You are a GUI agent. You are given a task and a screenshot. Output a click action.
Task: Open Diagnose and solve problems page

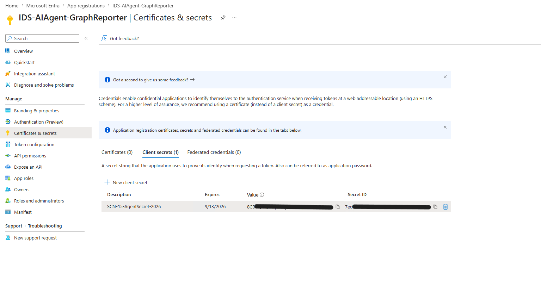pyautogui.click(x=44, y=85)
